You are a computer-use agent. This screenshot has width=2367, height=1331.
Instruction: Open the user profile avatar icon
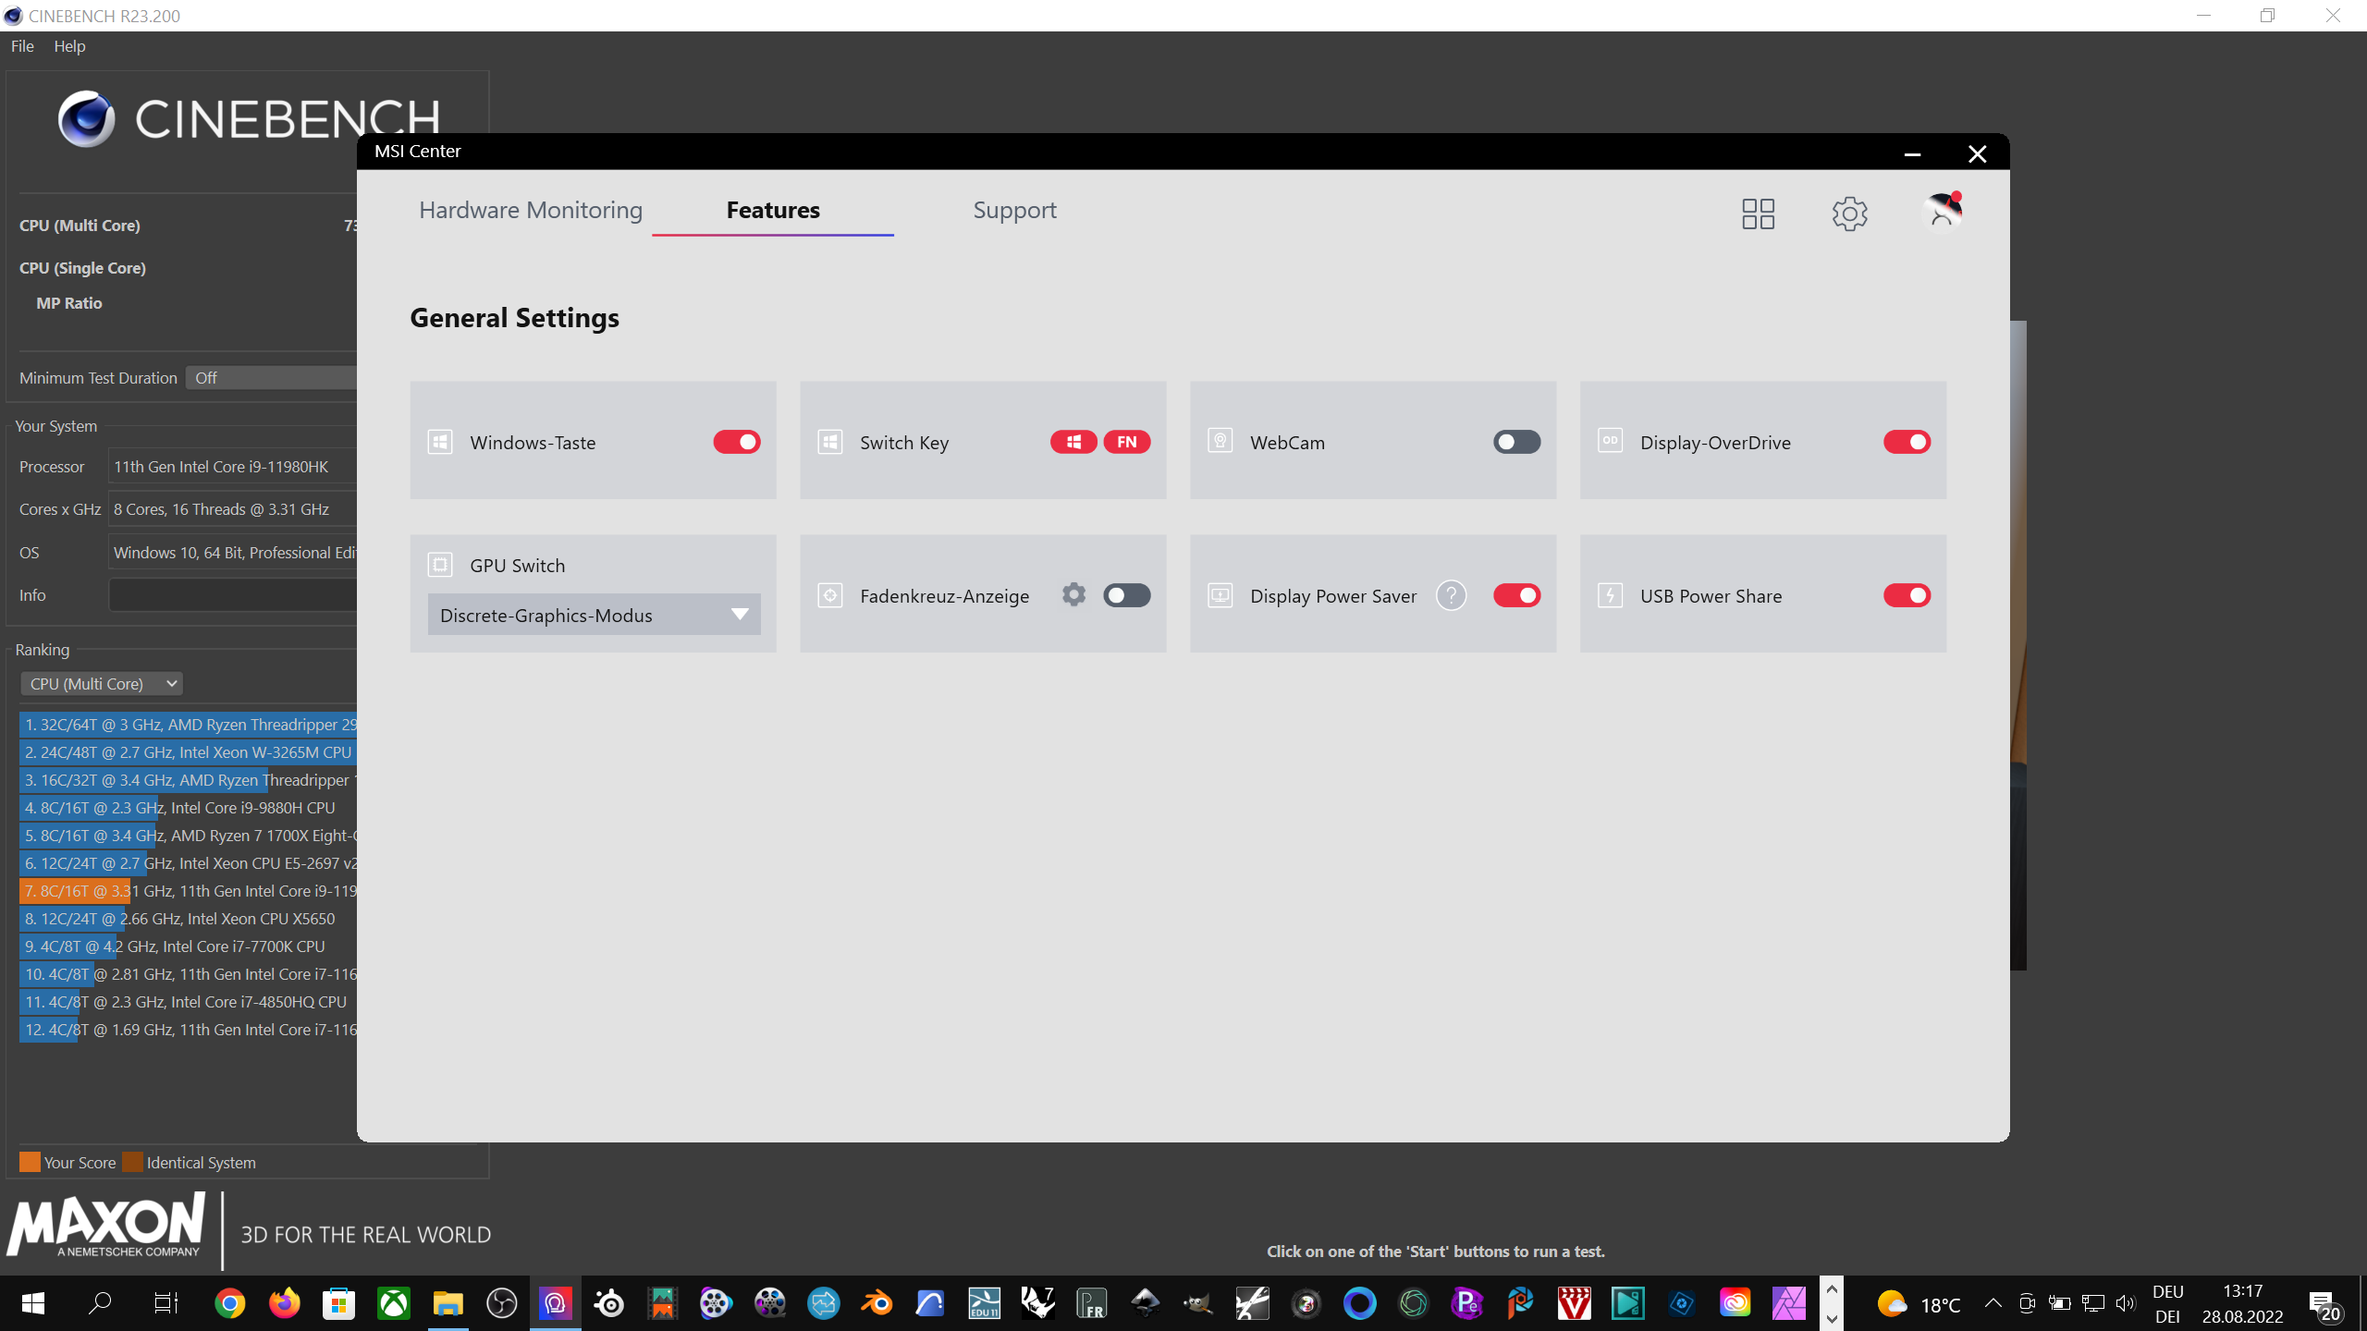click(x=1943, y=212)
